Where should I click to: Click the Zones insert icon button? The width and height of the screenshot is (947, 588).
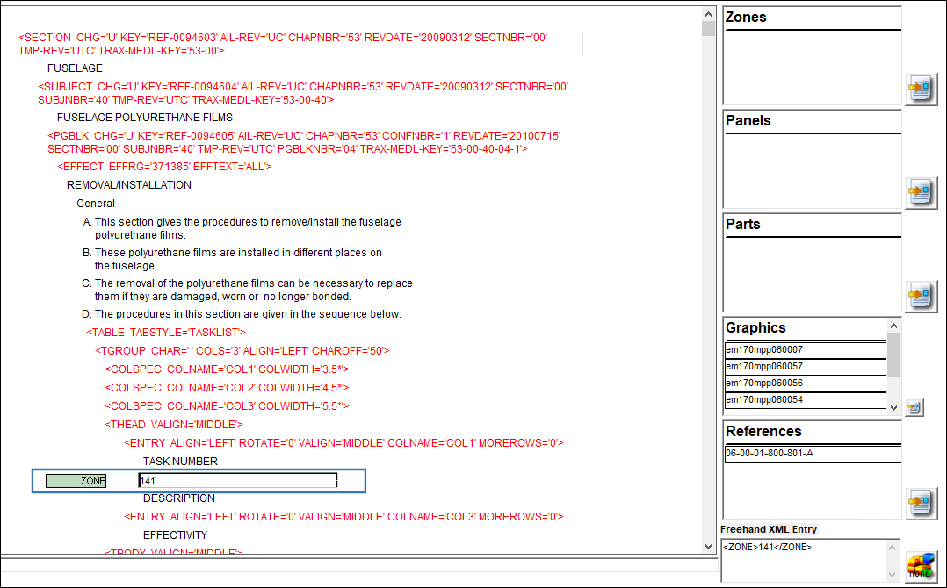point(921,90)
